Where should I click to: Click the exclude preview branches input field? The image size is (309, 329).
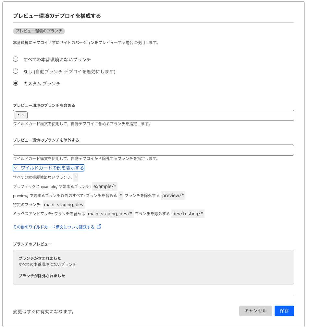pyautogui.click(x=153, y=150)
